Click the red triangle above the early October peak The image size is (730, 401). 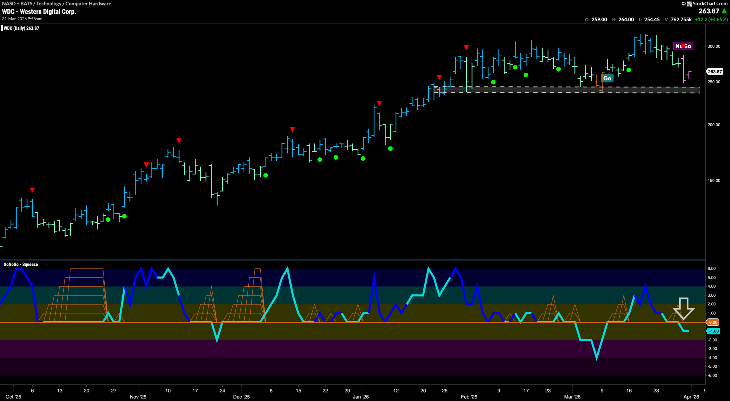click(x=32, y=190)
